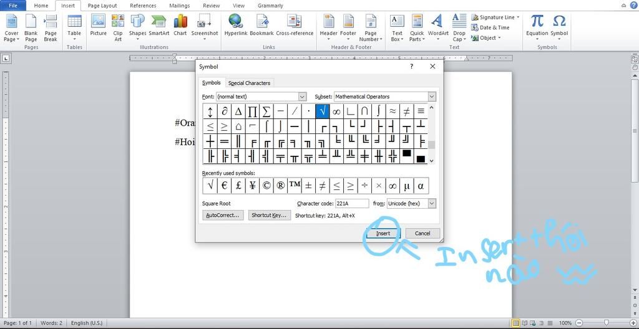Zoom in with the plus button

point(633,323)
